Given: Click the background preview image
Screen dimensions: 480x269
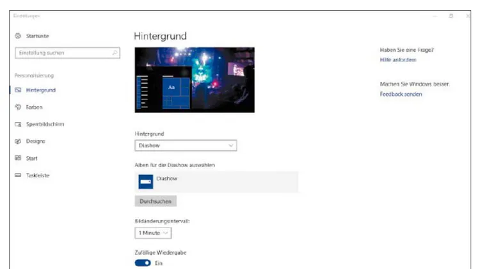Looking at the screenshot, I should (195, 80).
